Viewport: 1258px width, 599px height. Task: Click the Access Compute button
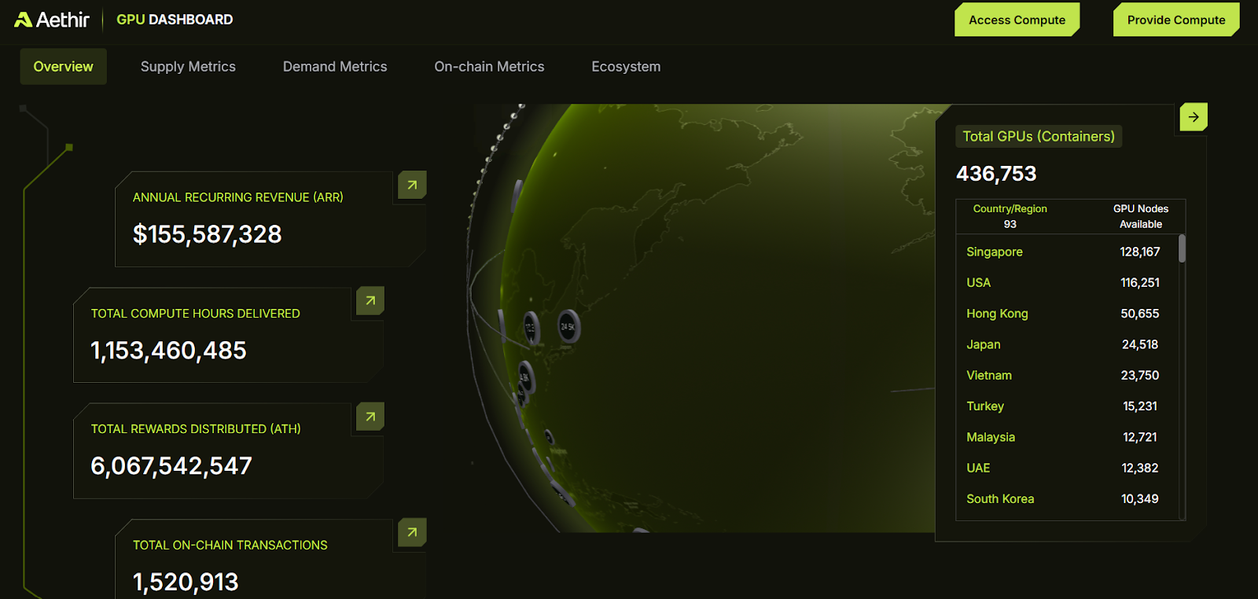click(x=1017, y=20)
